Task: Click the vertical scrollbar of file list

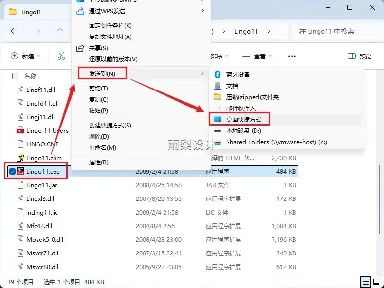Action: click(379, 199)
